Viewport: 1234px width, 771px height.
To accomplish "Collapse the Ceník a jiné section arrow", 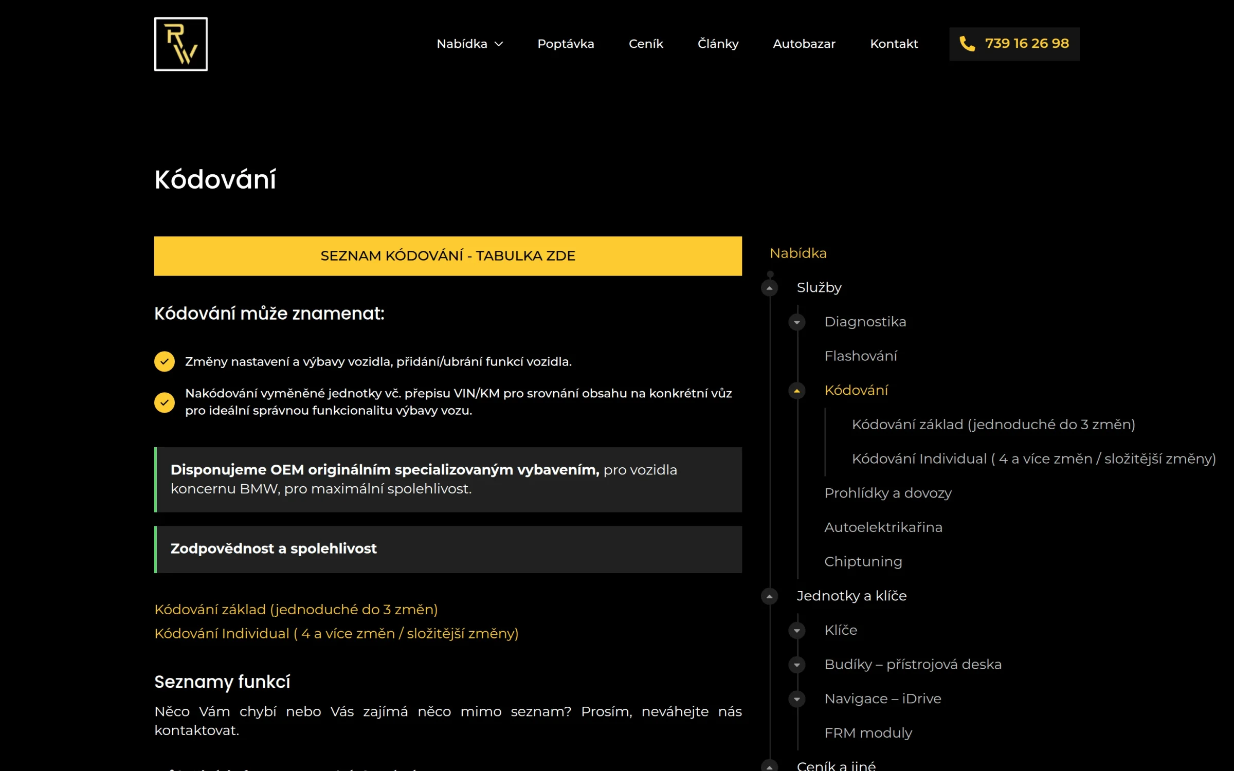I will (x=769, y=766).
